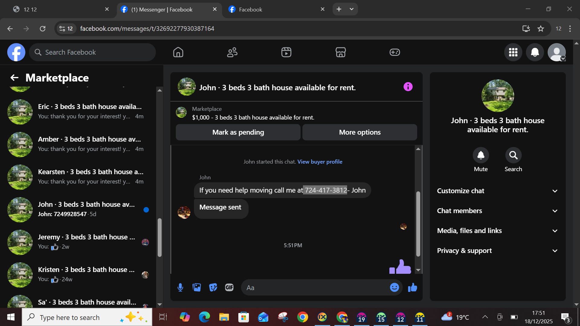Open the notifications bell in header
Screen dimensions: 580x326
click(x=535, y=52)
